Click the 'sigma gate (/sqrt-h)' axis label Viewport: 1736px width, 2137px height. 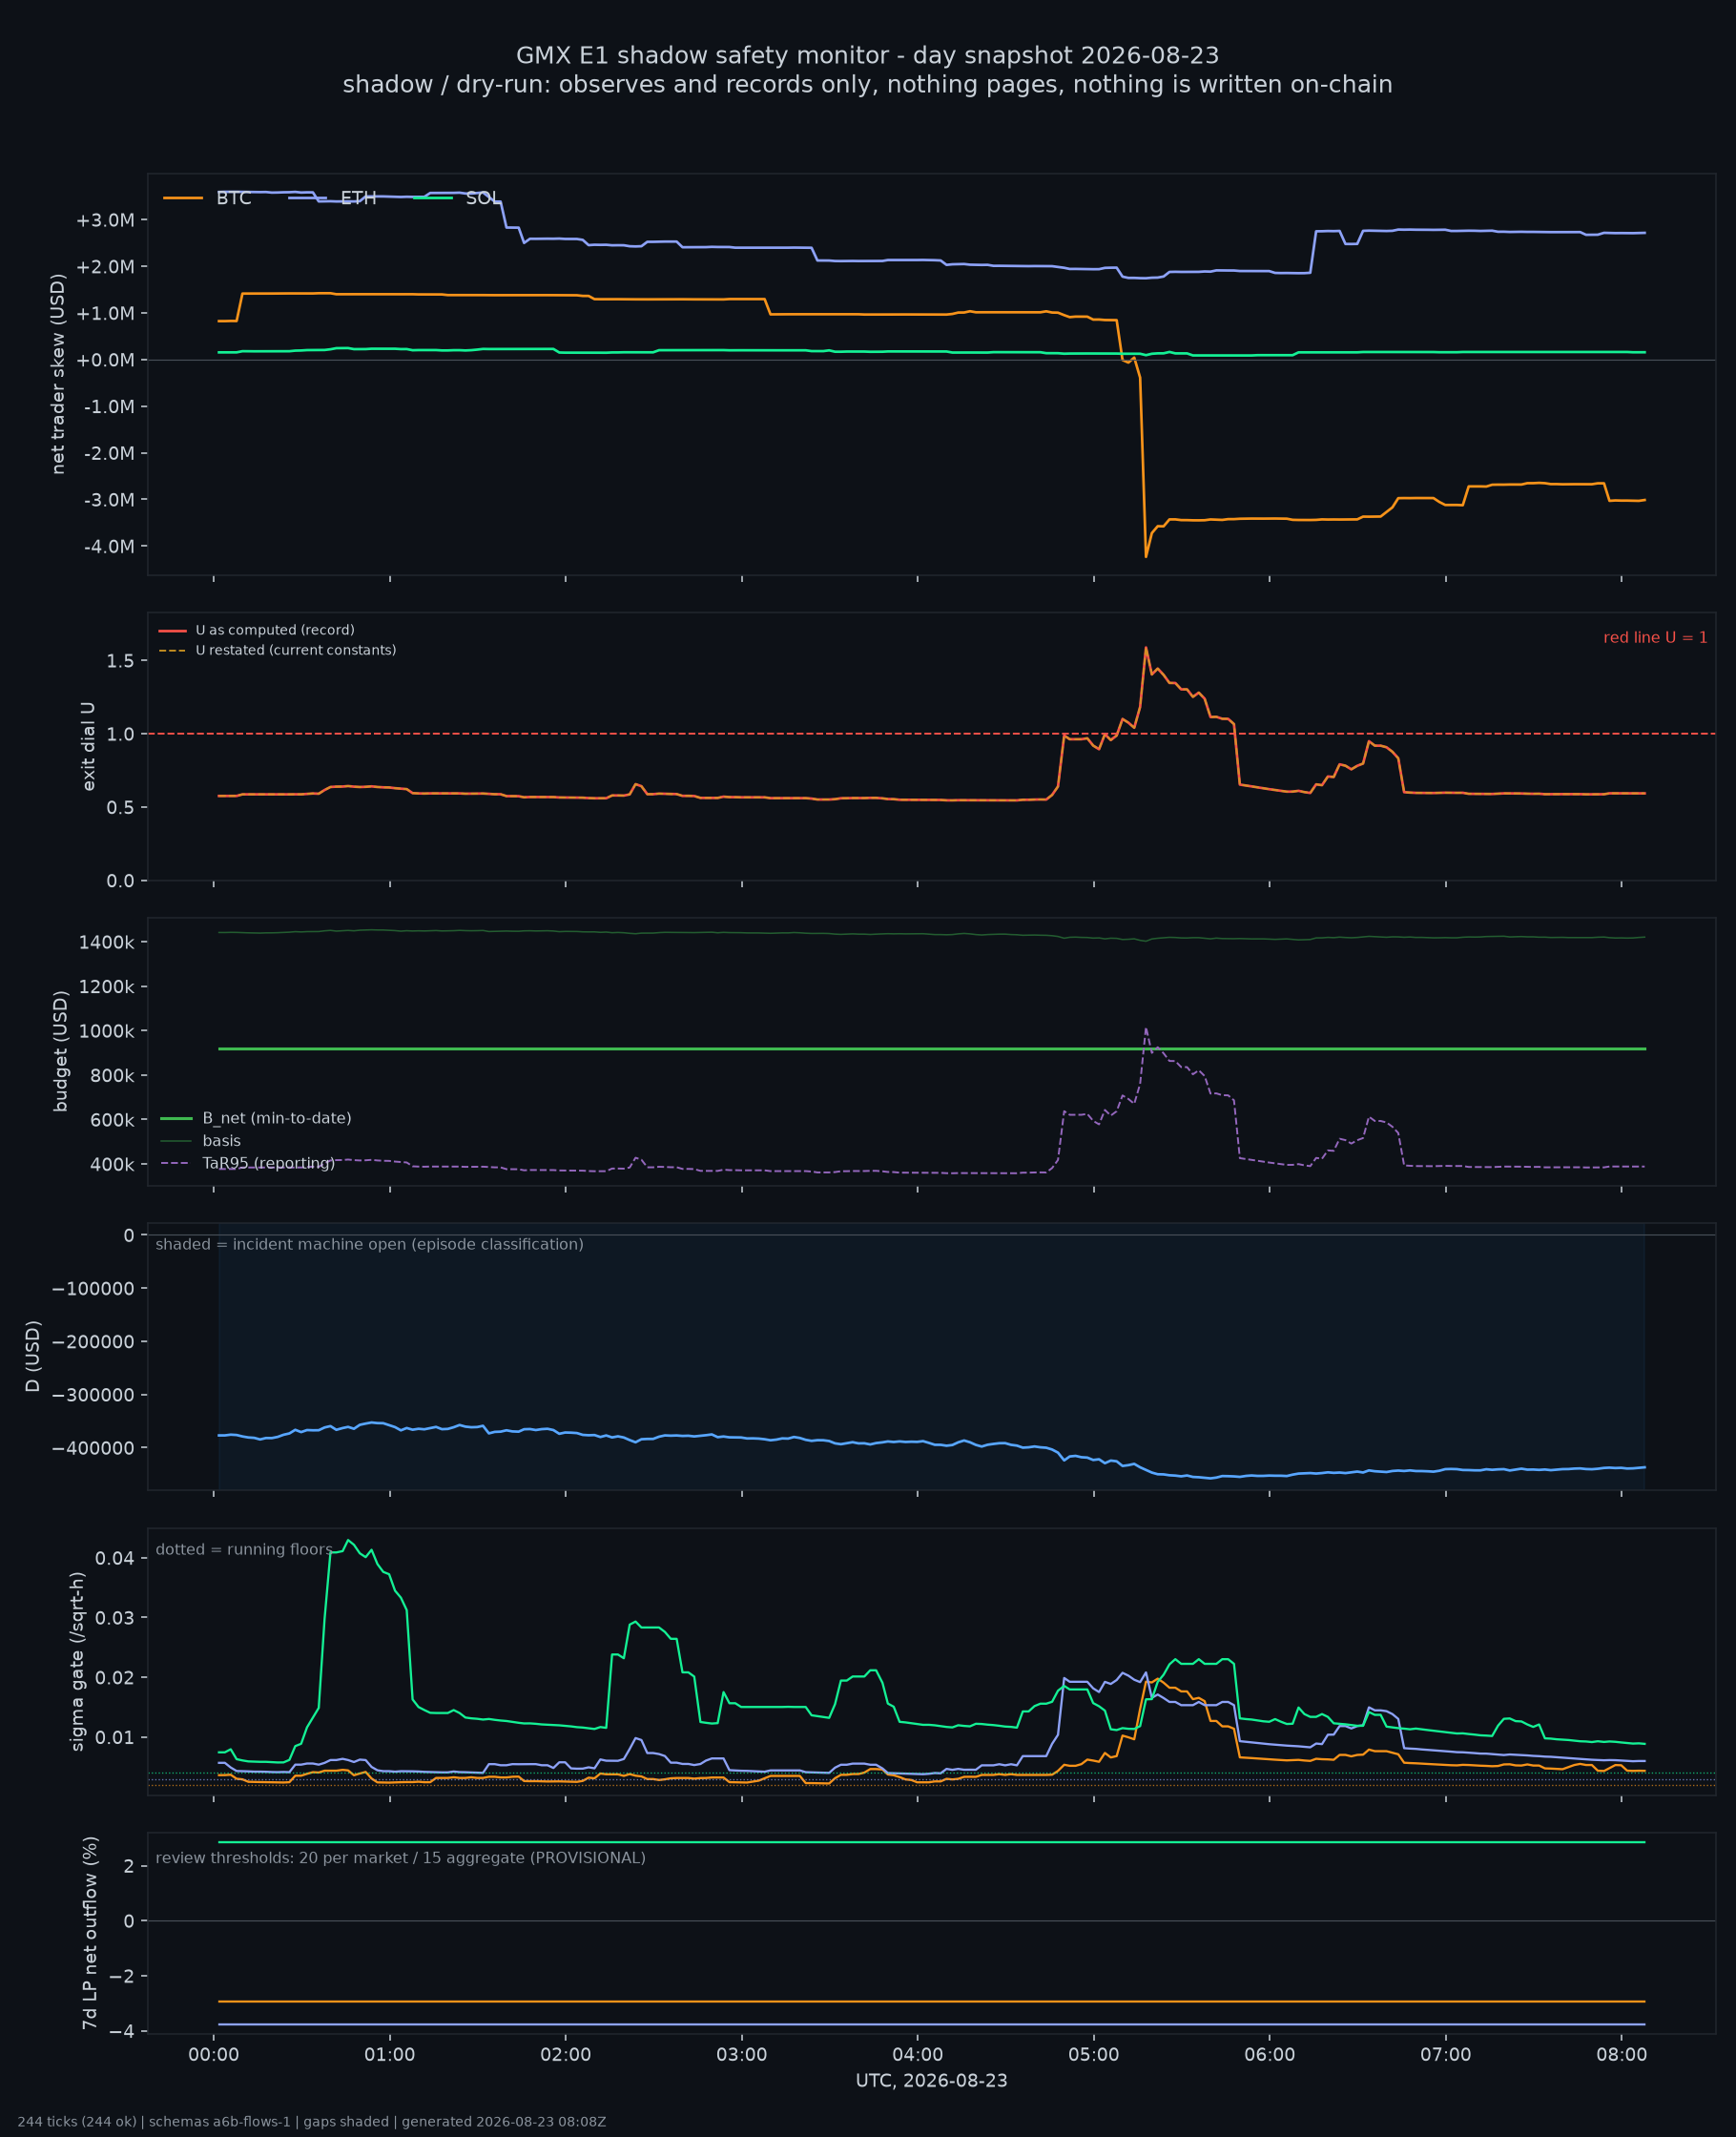77,1661
